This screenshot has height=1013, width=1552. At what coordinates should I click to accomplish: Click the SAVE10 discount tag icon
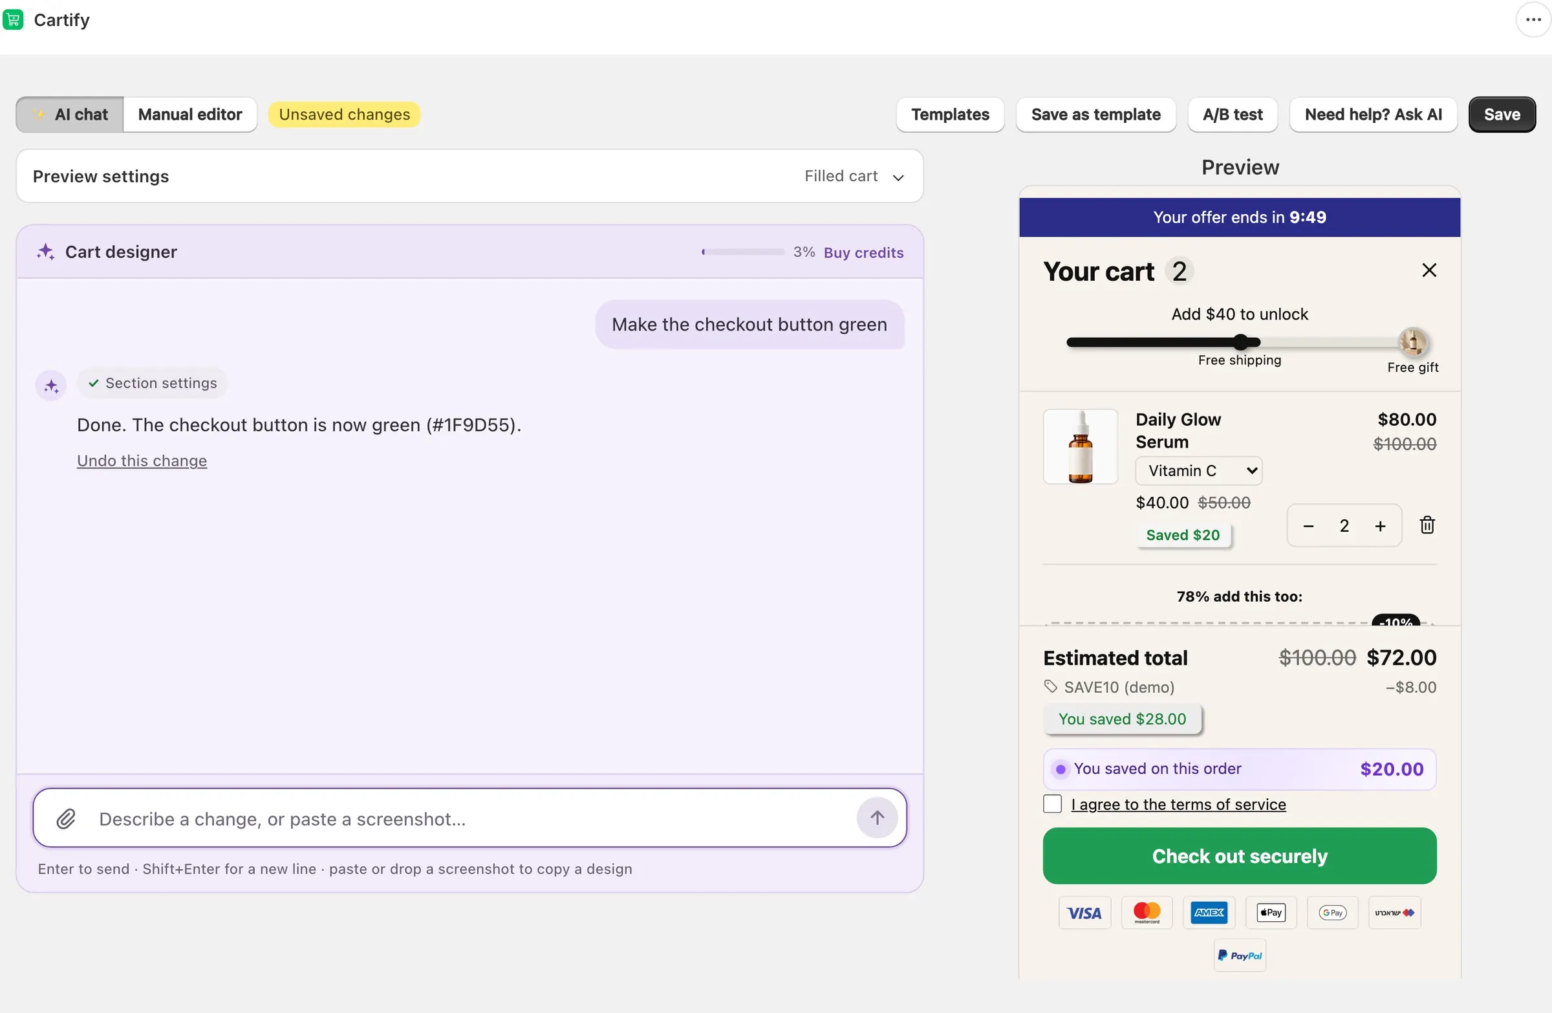[x=1050, y=686]
